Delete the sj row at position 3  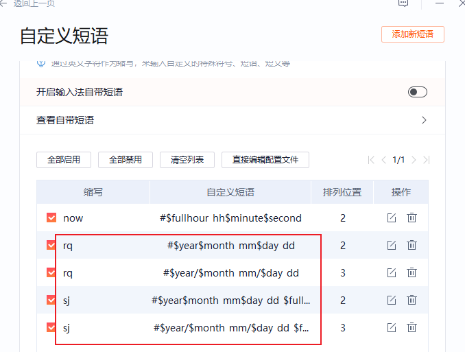[412, 327]
